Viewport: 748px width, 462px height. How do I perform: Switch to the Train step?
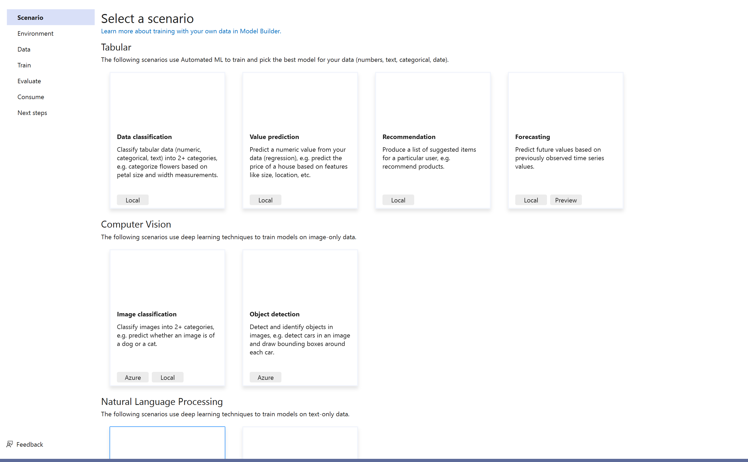pos(24,65)
